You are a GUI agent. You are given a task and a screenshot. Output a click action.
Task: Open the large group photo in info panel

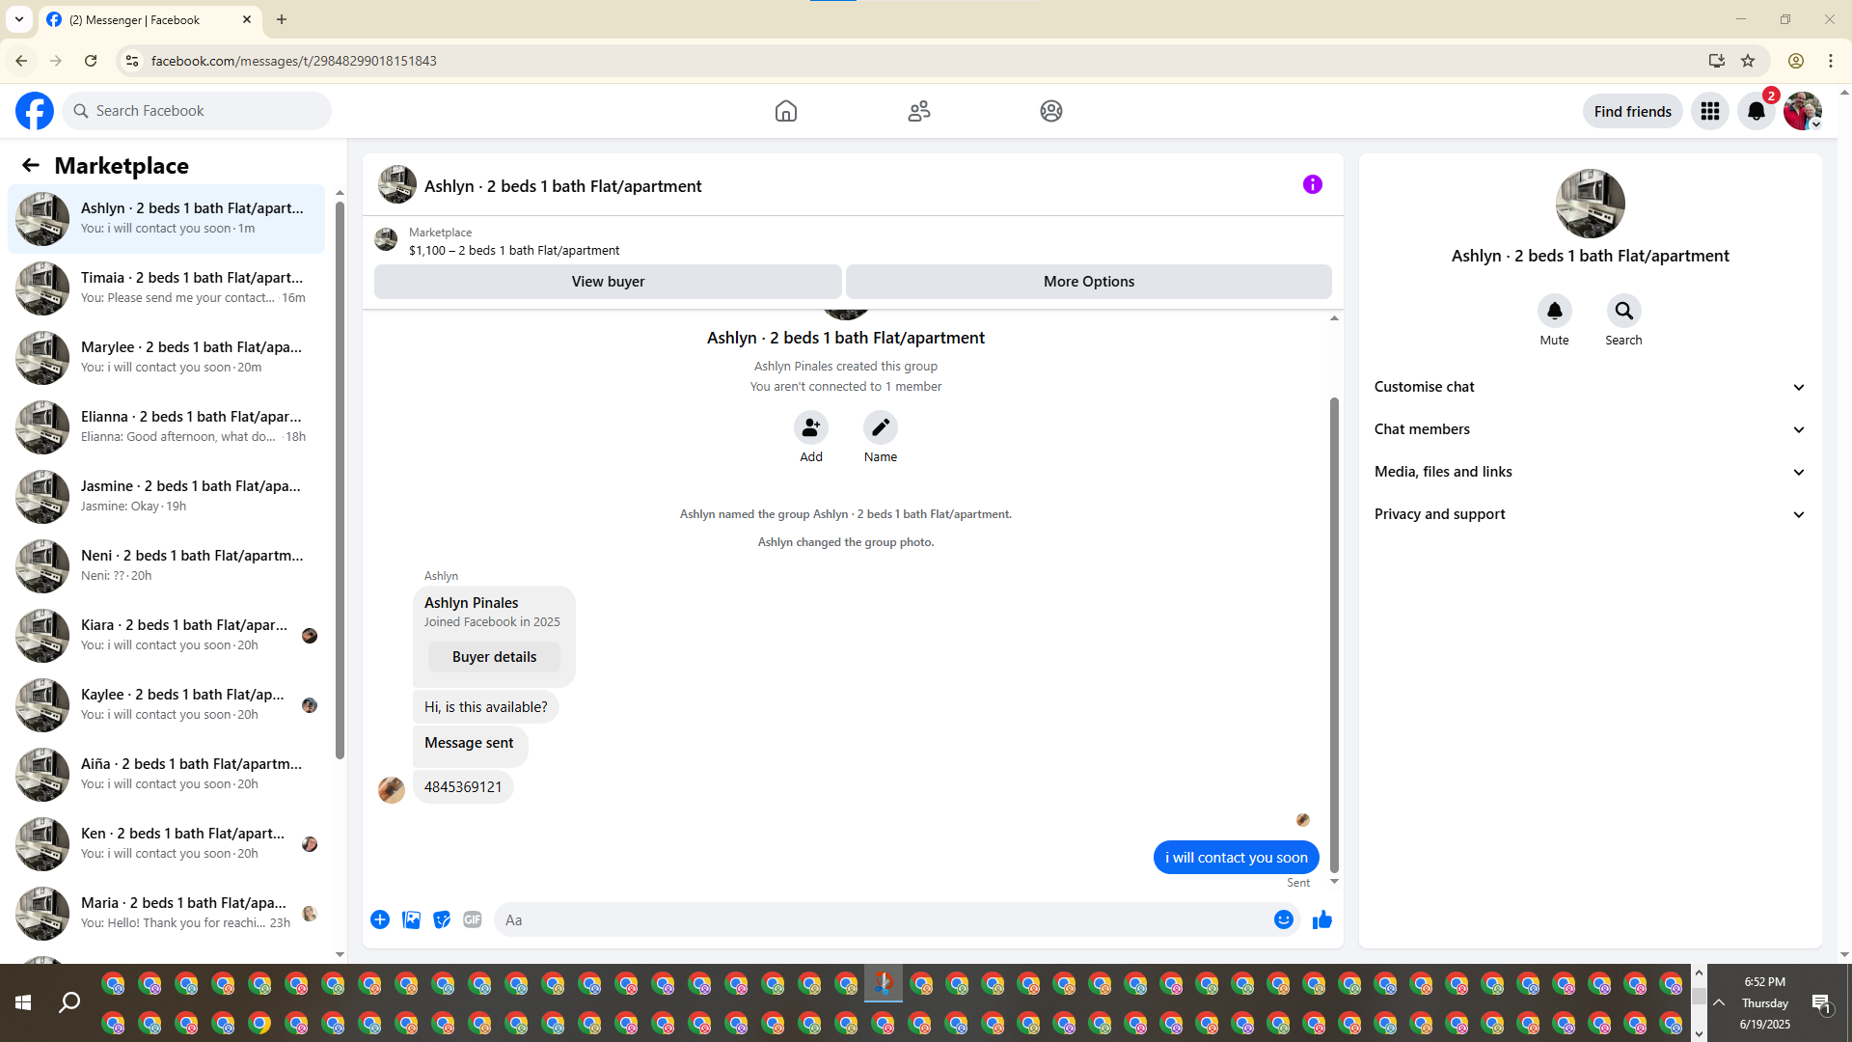coord(1590,204)
